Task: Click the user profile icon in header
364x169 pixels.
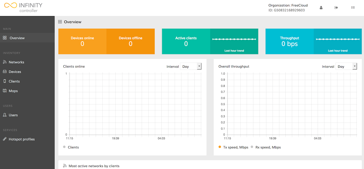Action: point(321,8)
